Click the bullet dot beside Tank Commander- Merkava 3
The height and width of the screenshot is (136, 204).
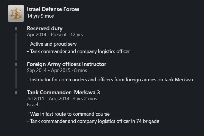pyautogui.click(x=16, y=93)
